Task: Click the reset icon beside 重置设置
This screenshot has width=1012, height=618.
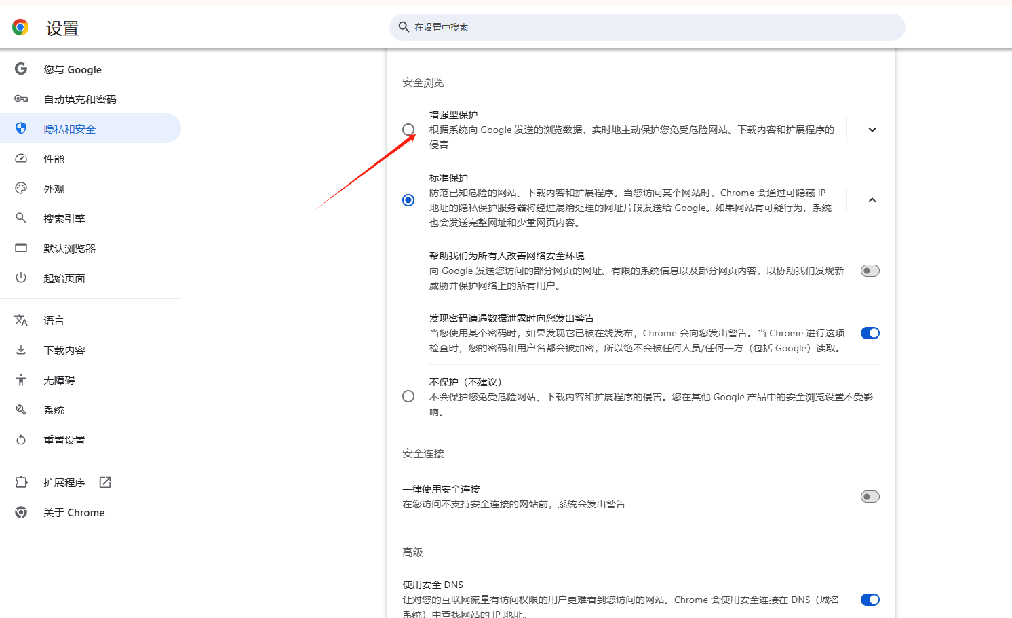Action: (21, 440)
